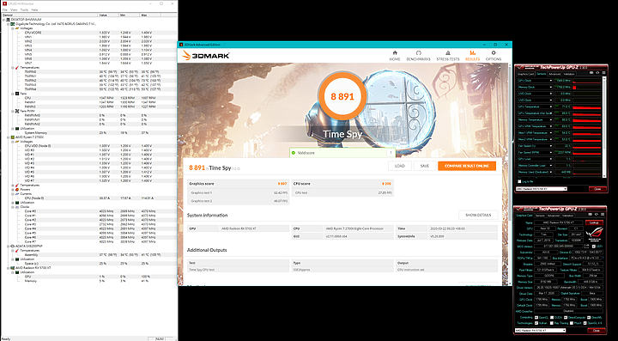Image resolution: width=618 pixels, height=341 pixels.
Task: Click GPU Temperature red history graph
Action: 587,107
